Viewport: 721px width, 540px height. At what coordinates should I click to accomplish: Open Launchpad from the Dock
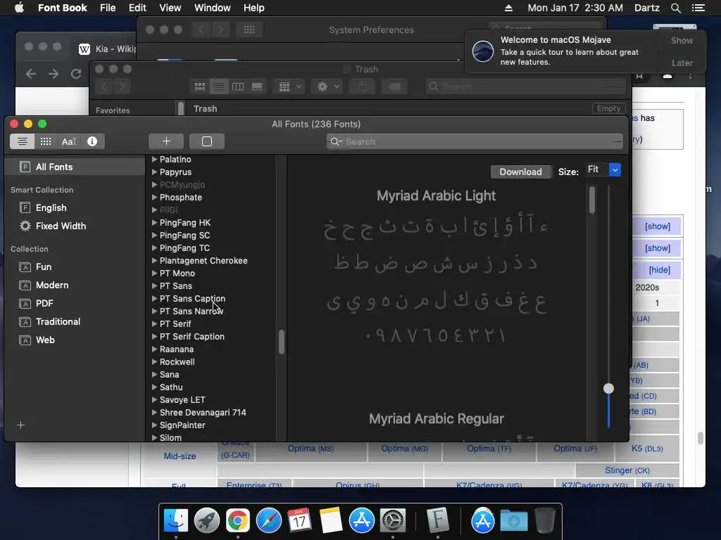pos(207,521)
